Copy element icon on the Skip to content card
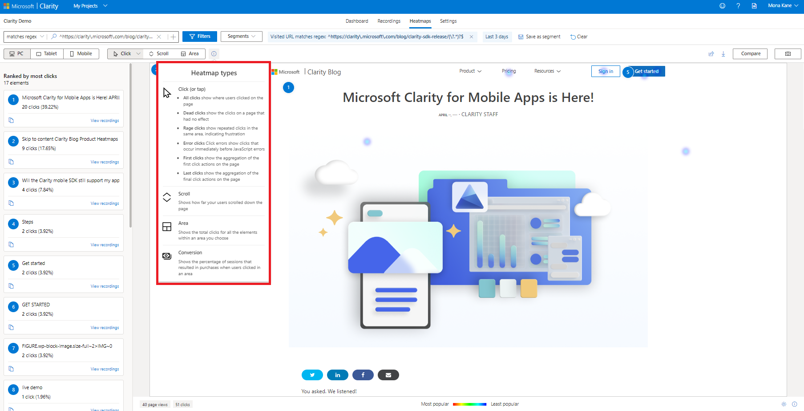This screenshot has width=804, height=411. (11, 162)
